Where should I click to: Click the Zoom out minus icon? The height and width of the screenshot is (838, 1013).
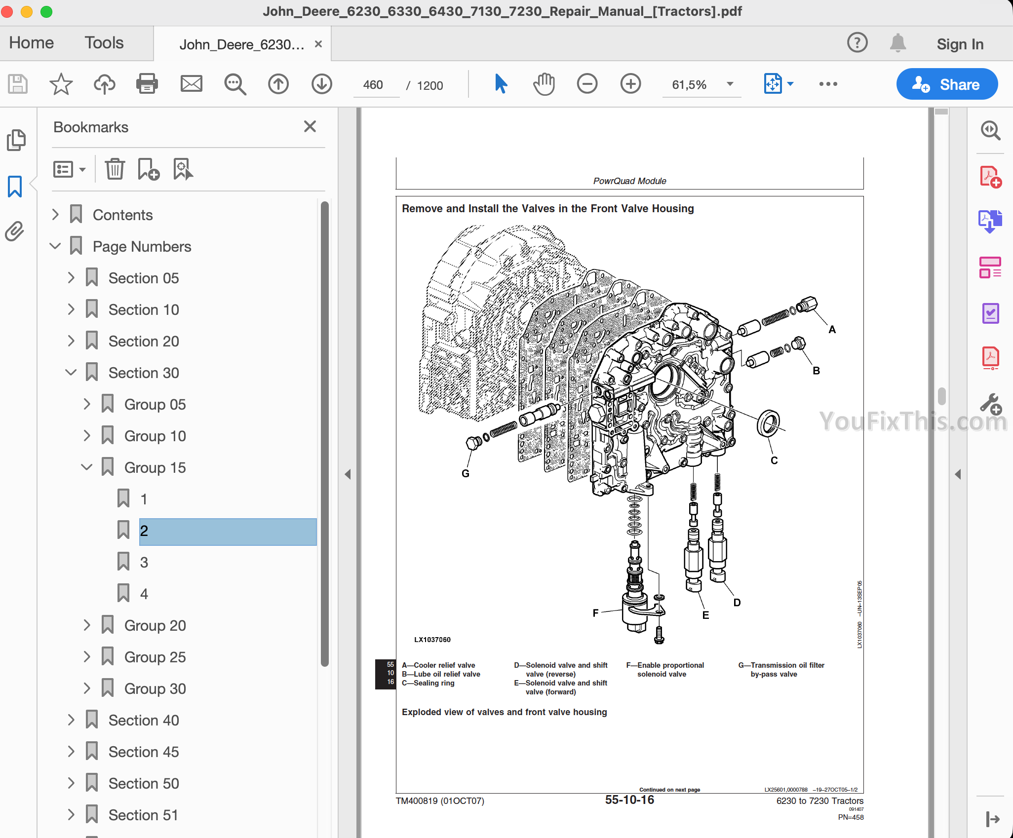point(587,84)
